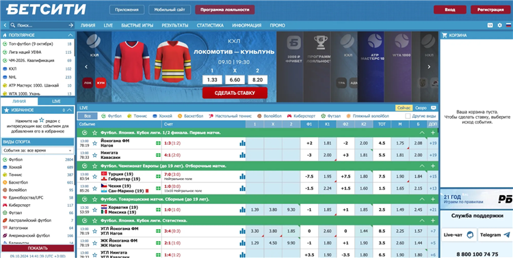Switch live filter to Сейчас
513x258 pixels.
[404, 108]
